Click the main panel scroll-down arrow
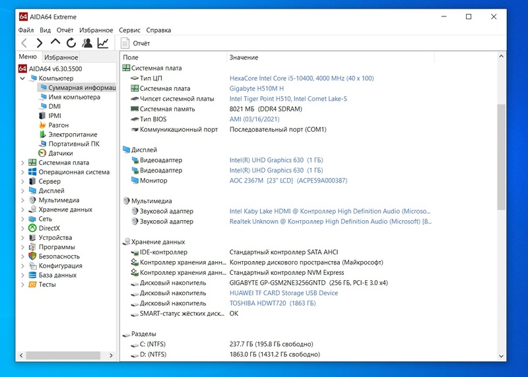 click(x=501, y=356)
